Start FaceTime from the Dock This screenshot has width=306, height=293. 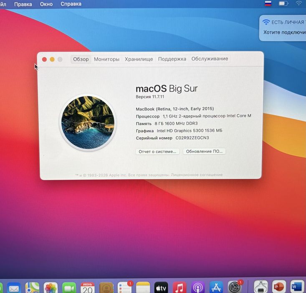tap(69, 288)
